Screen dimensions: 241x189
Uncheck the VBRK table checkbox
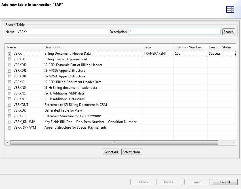[9, 53]
